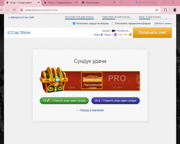Click the exchange arrows icon next to Обмен
The width and height of the screenshot is (180, 144).
point(102,35)
